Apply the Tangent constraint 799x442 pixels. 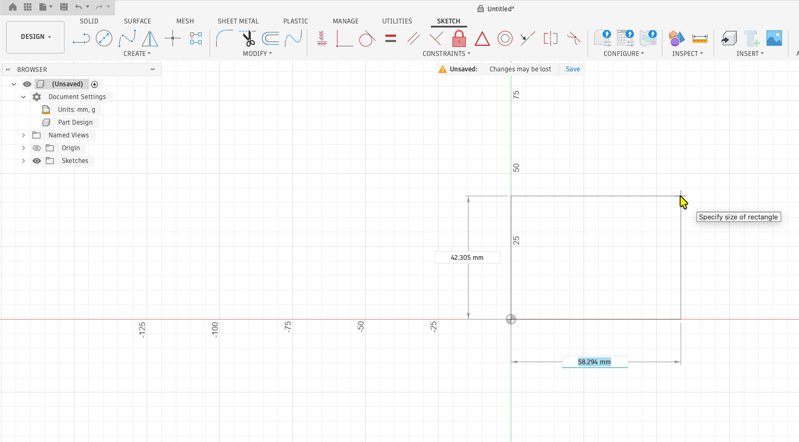click(367, 38)
